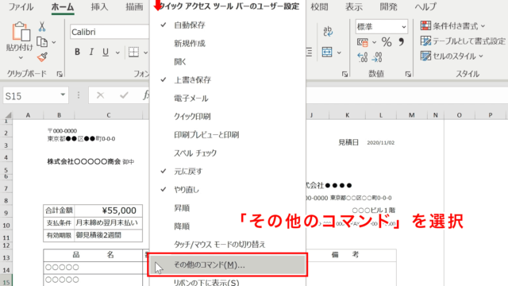The width and height of the screenshot is (508, 286).
Task: Toggle Italic formatting
Action: [91, 52]
